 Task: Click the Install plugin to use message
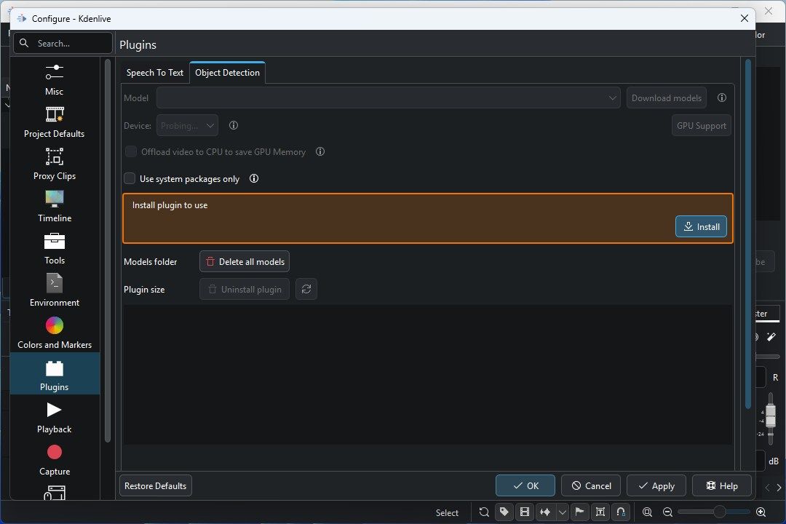(170, 205)
